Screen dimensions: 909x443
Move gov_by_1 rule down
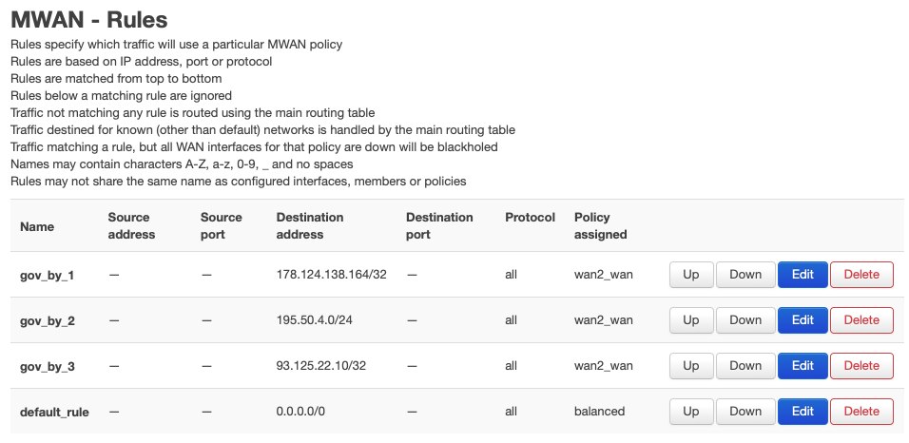point(745,275)
